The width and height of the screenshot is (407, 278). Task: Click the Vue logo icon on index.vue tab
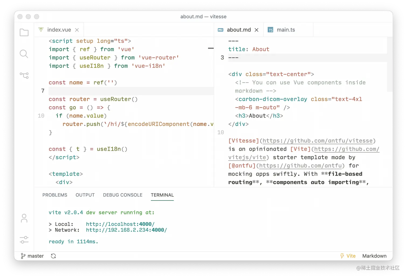tap(41, 30)
